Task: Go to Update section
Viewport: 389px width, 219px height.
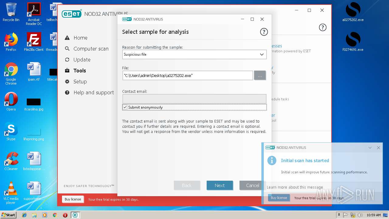Action: (x=82, y=60)
